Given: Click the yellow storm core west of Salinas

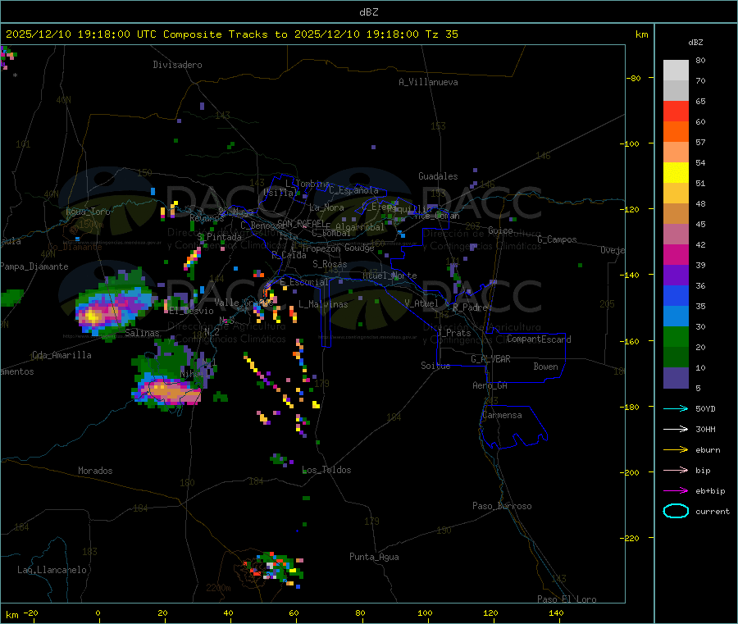Looking at the screenshot, I should pyautogui.click(x=93, y=317).
